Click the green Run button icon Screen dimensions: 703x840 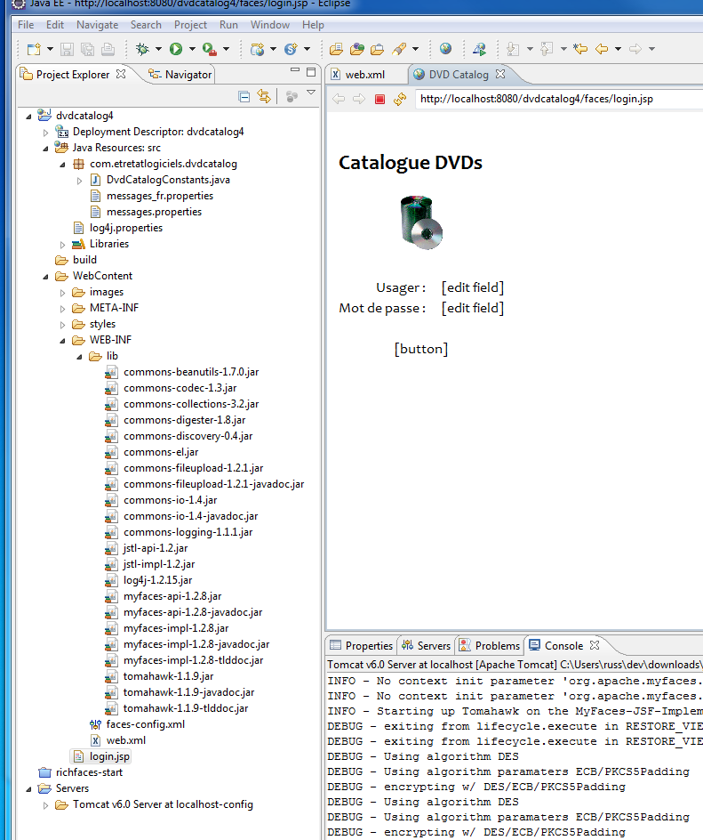[176, 49]
